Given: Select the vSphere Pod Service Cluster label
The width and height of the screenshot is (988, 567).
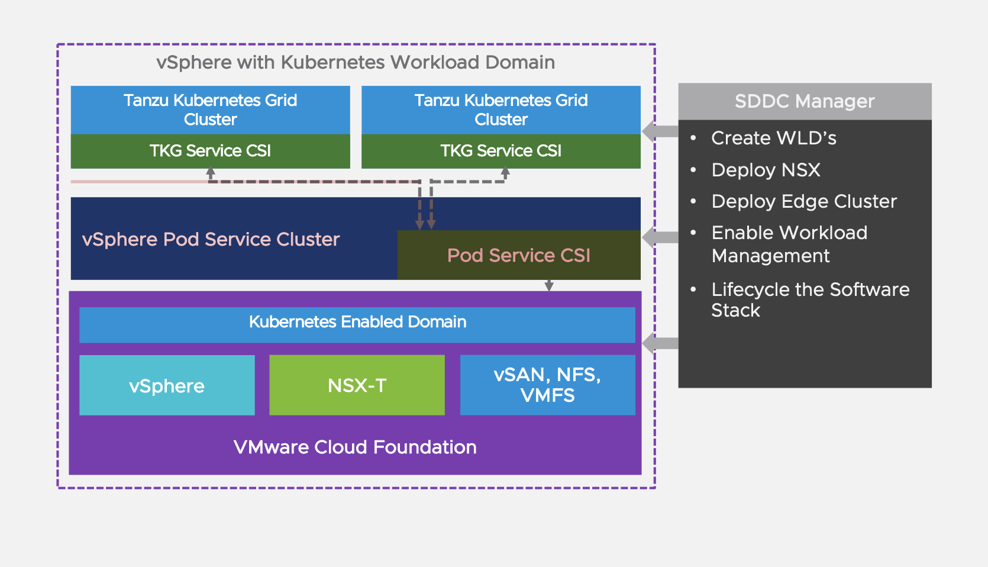Looking at the screenshot, I should point(210,239).
